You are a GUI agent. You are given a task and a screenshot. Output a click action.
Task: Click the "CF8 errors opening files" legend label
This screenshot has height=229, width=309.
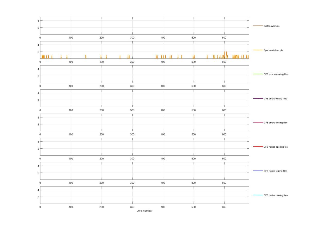[x=276, y=74]
